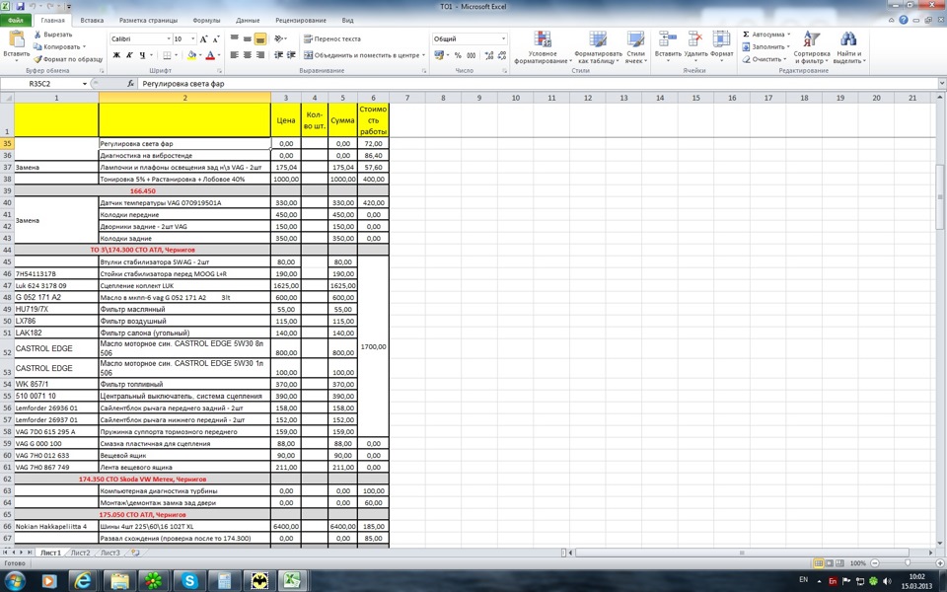This screenshot has height=592, width=947.
Task: Open Internet Explorer from the taskbar
Action: (x=83, y=581)
